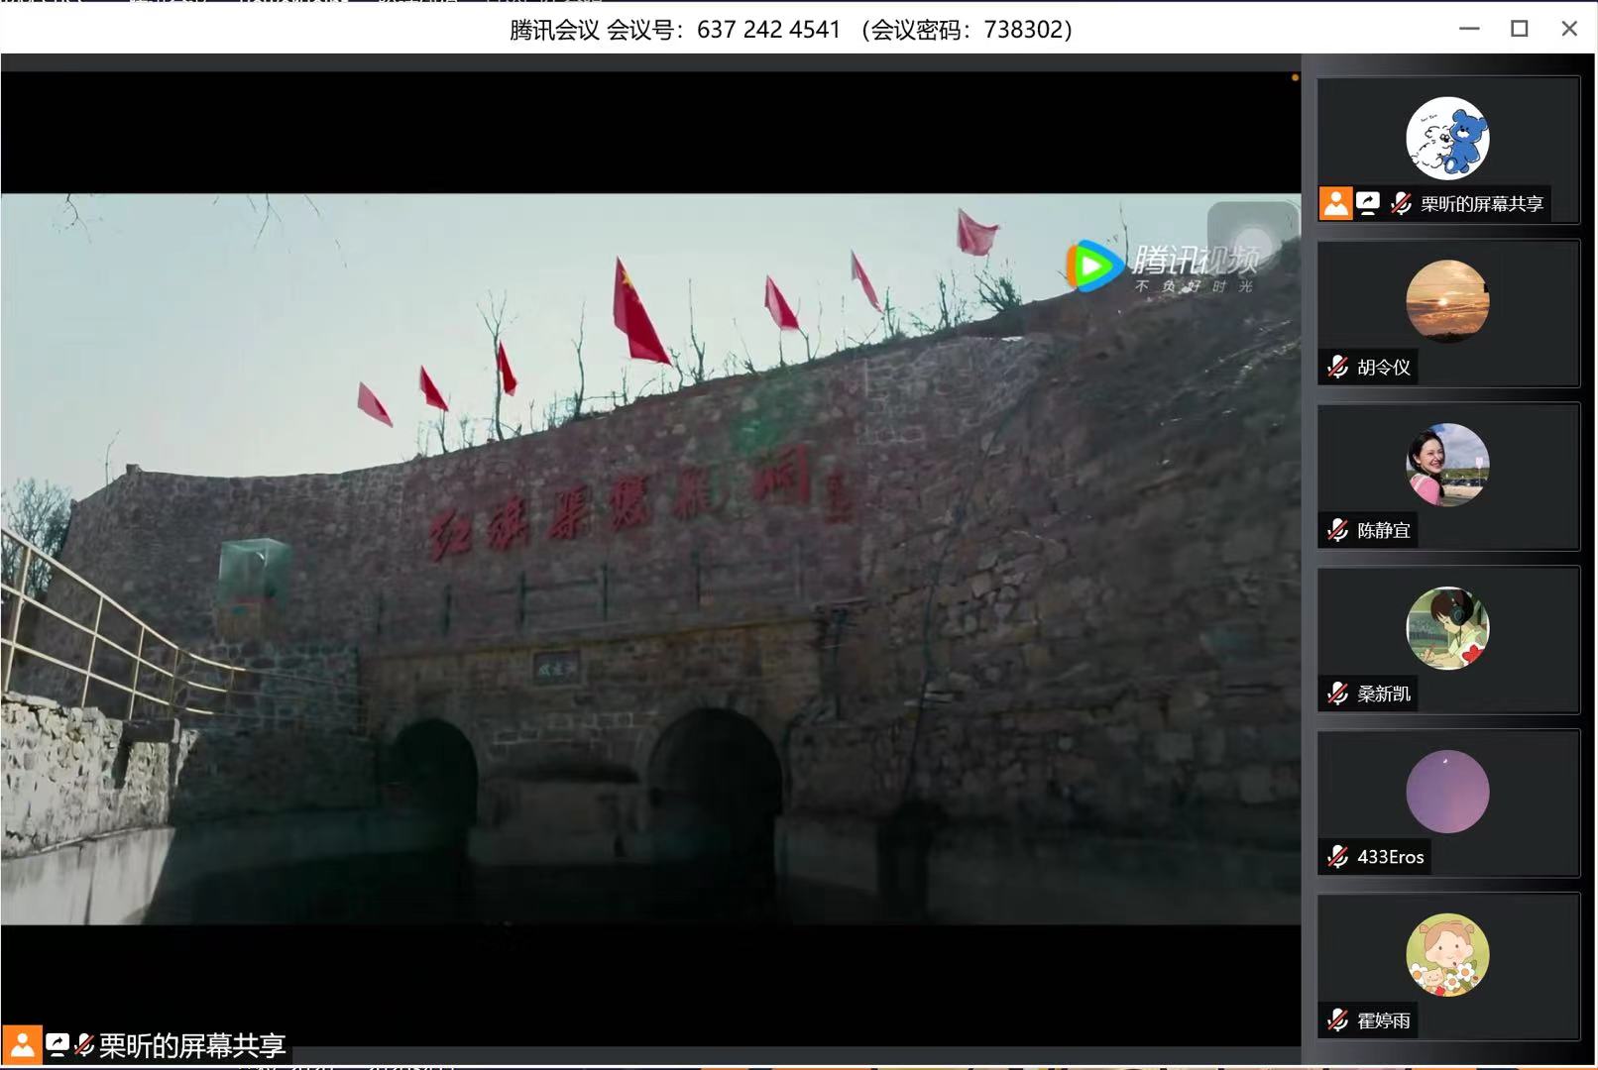Click the Tencent Video play logo watermark

tap(1092, 266)
